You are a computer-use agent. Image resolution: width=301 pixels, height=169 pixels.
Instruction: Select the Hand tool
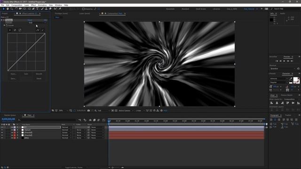(8, 9)
